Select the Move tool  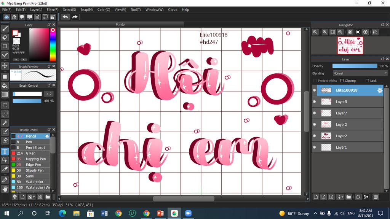coord(5,66)
